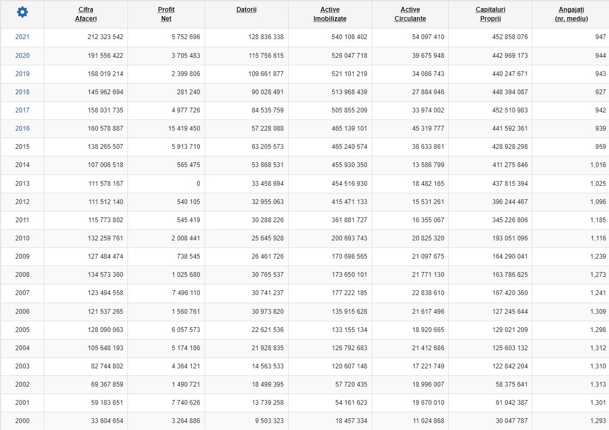
Task: Click employee count 1,273
Action: click(x=598, y=275)
